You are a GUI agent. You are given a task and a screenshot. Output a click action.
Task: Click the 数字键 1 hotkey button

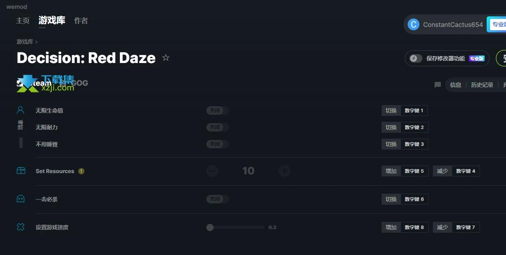pos(414,110)
